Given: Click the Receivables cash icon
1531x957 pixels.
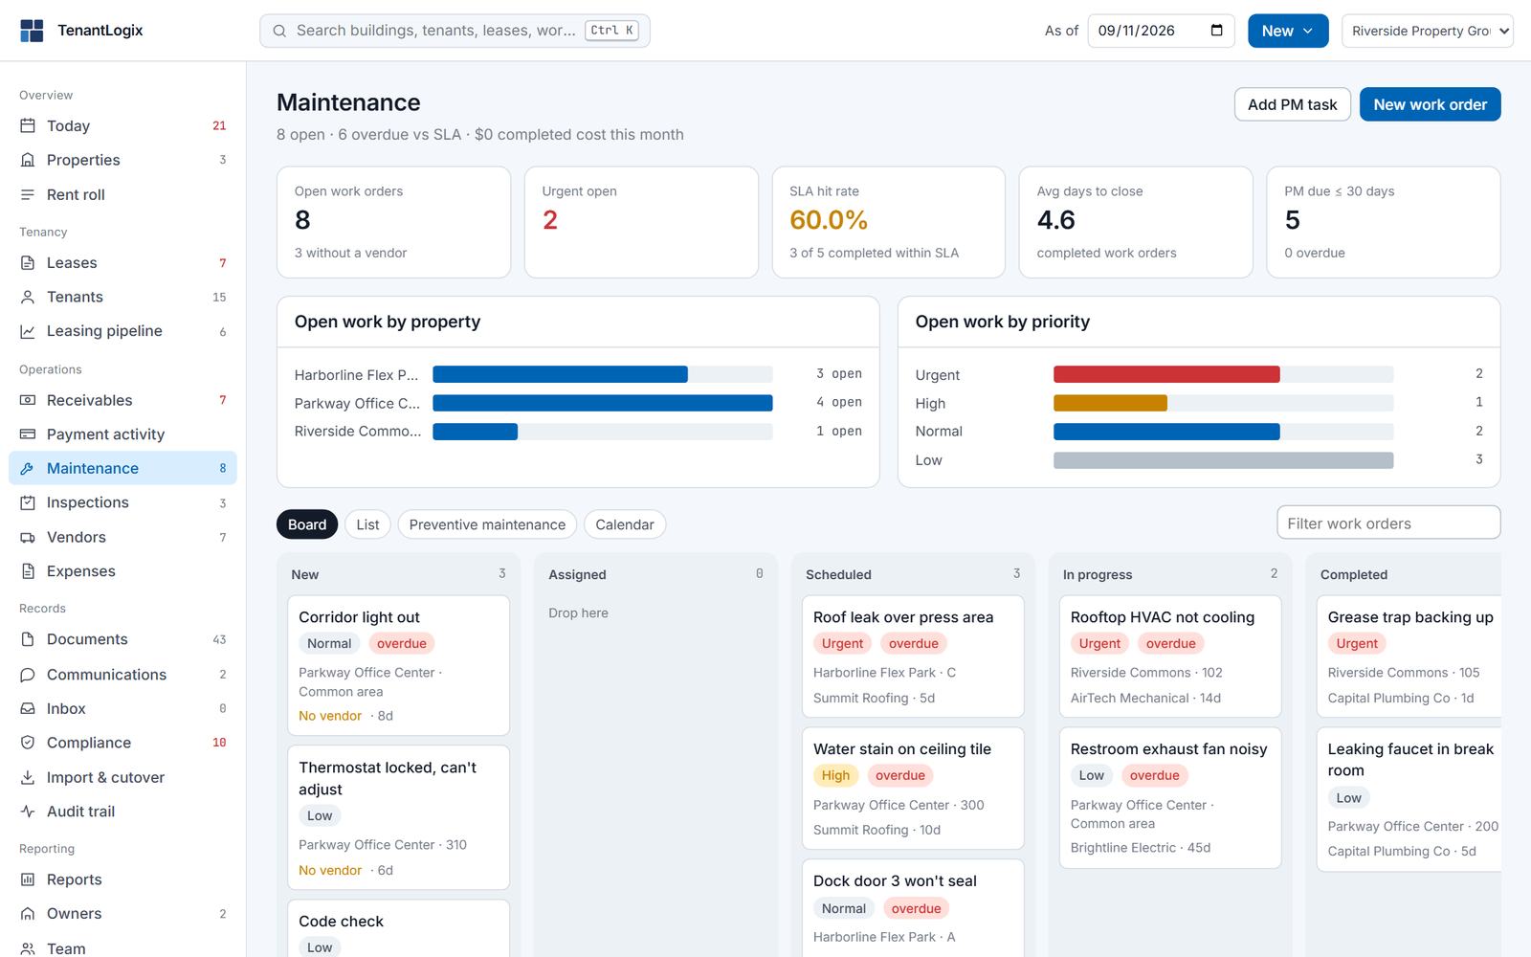Looking at the screenshot, I should (x=28, y=400).
